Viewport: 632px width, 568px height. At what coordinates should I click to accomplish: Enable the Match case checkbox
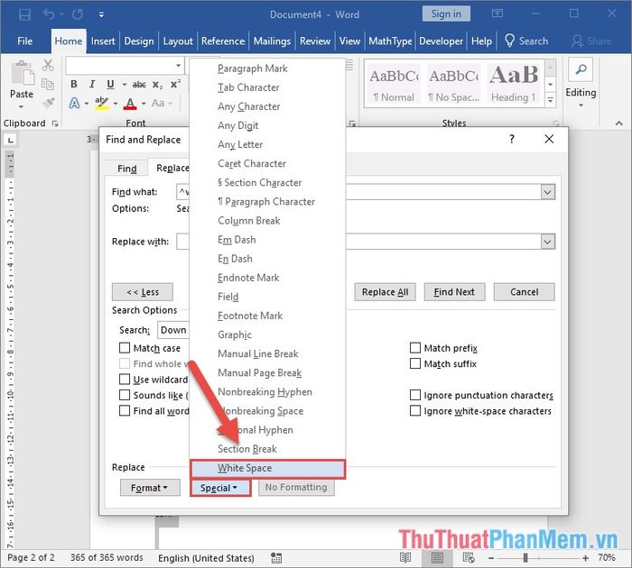click(125, 348)
